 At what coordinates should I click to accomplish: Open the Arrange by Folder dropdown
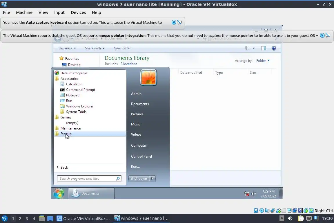coord(263,61)
